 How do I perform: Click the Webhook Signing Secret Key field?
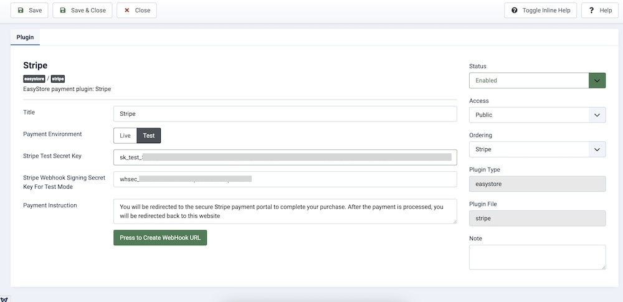click(285, 179)
